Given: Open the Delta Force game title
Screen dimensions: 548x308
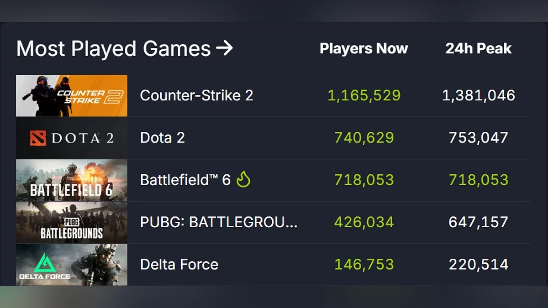Looking at the screenshot, I should (x=179, y=265).
